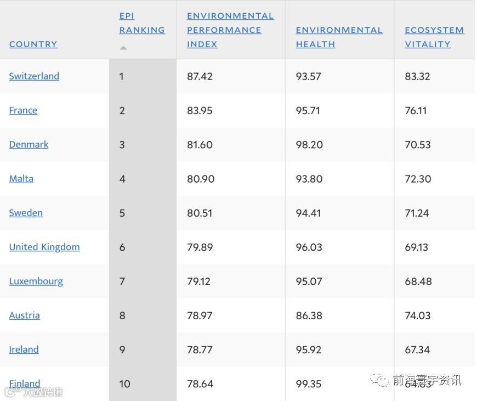Go to the Austria link

tap(24, 315)
